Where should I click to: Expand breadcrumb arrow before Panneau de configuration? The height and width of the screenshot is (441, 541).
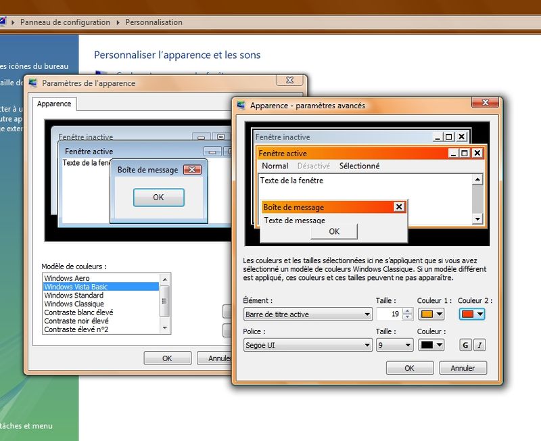pyautogui.click(x=13, y=22)
